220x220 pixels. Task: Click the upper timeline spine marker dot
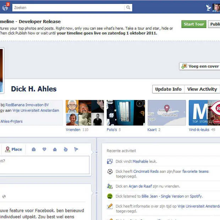[x=97, y=152]
